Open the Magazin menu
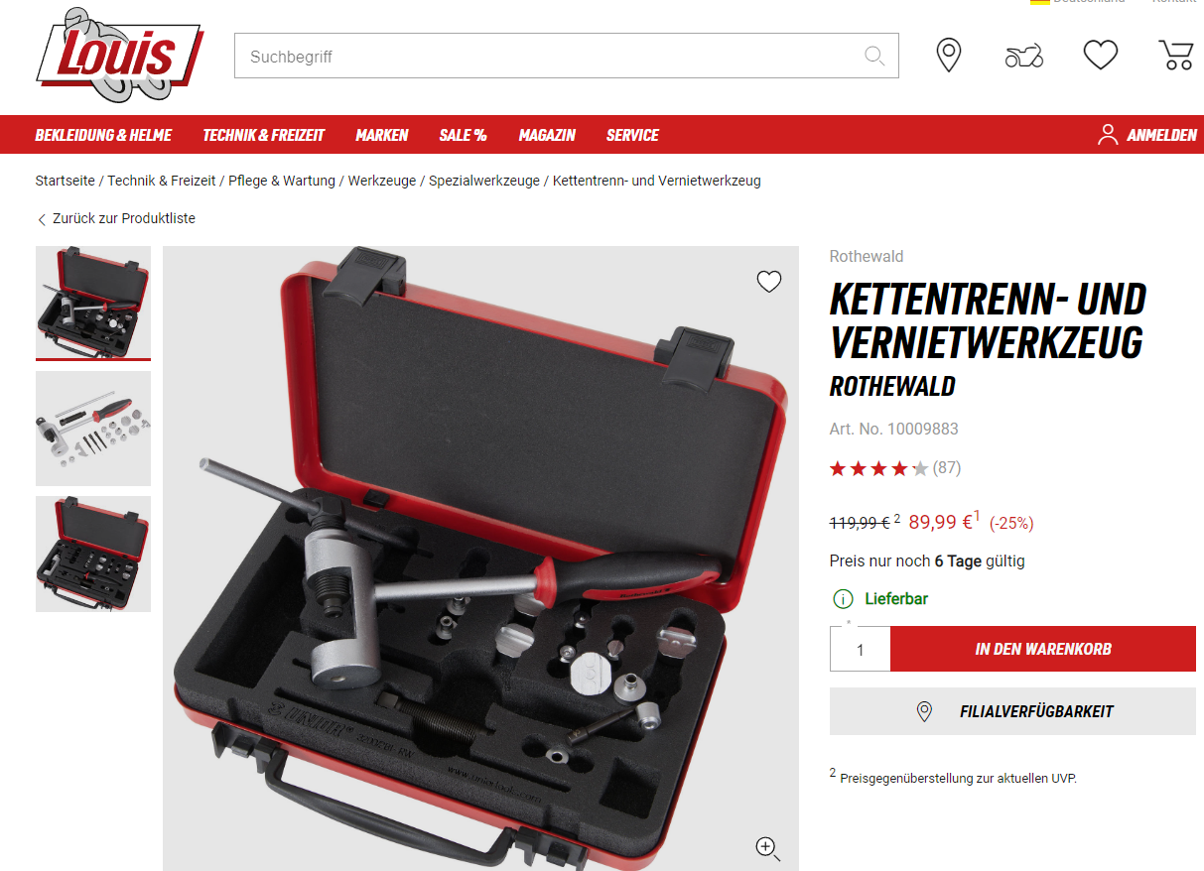1204x871 pixels. click(x=547, y=135)
